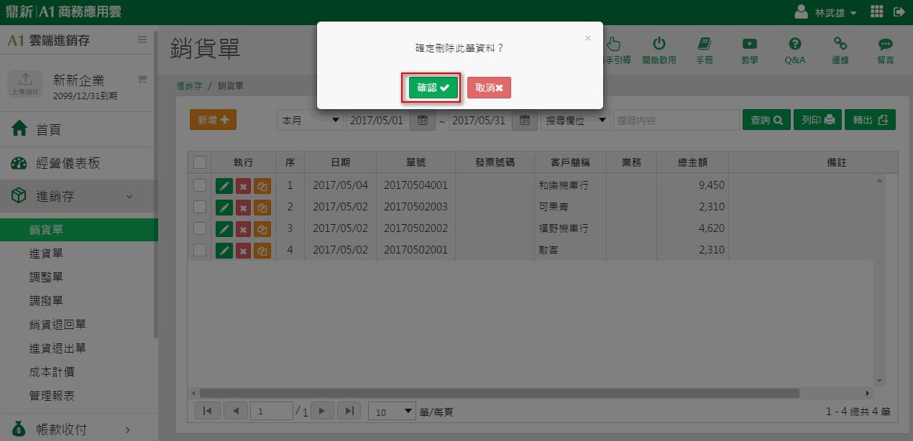Click the 上傳照片 upload image thumbnail
This screenshot has width=913, height=441.
point(26,83)
